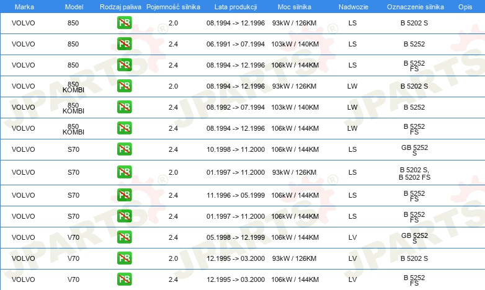485x290 pixels.
Task: Click the fuel icon for the V70 B 5252 FS row
Action: coord(124,279)
